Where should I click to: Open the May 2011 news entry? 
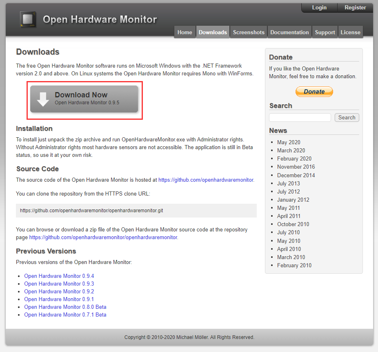click(288, 208)
